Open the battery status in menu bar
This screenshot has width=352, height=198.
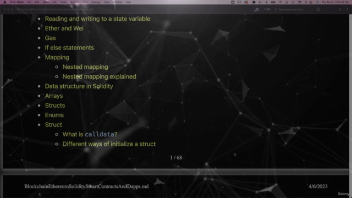coord(273,2)
